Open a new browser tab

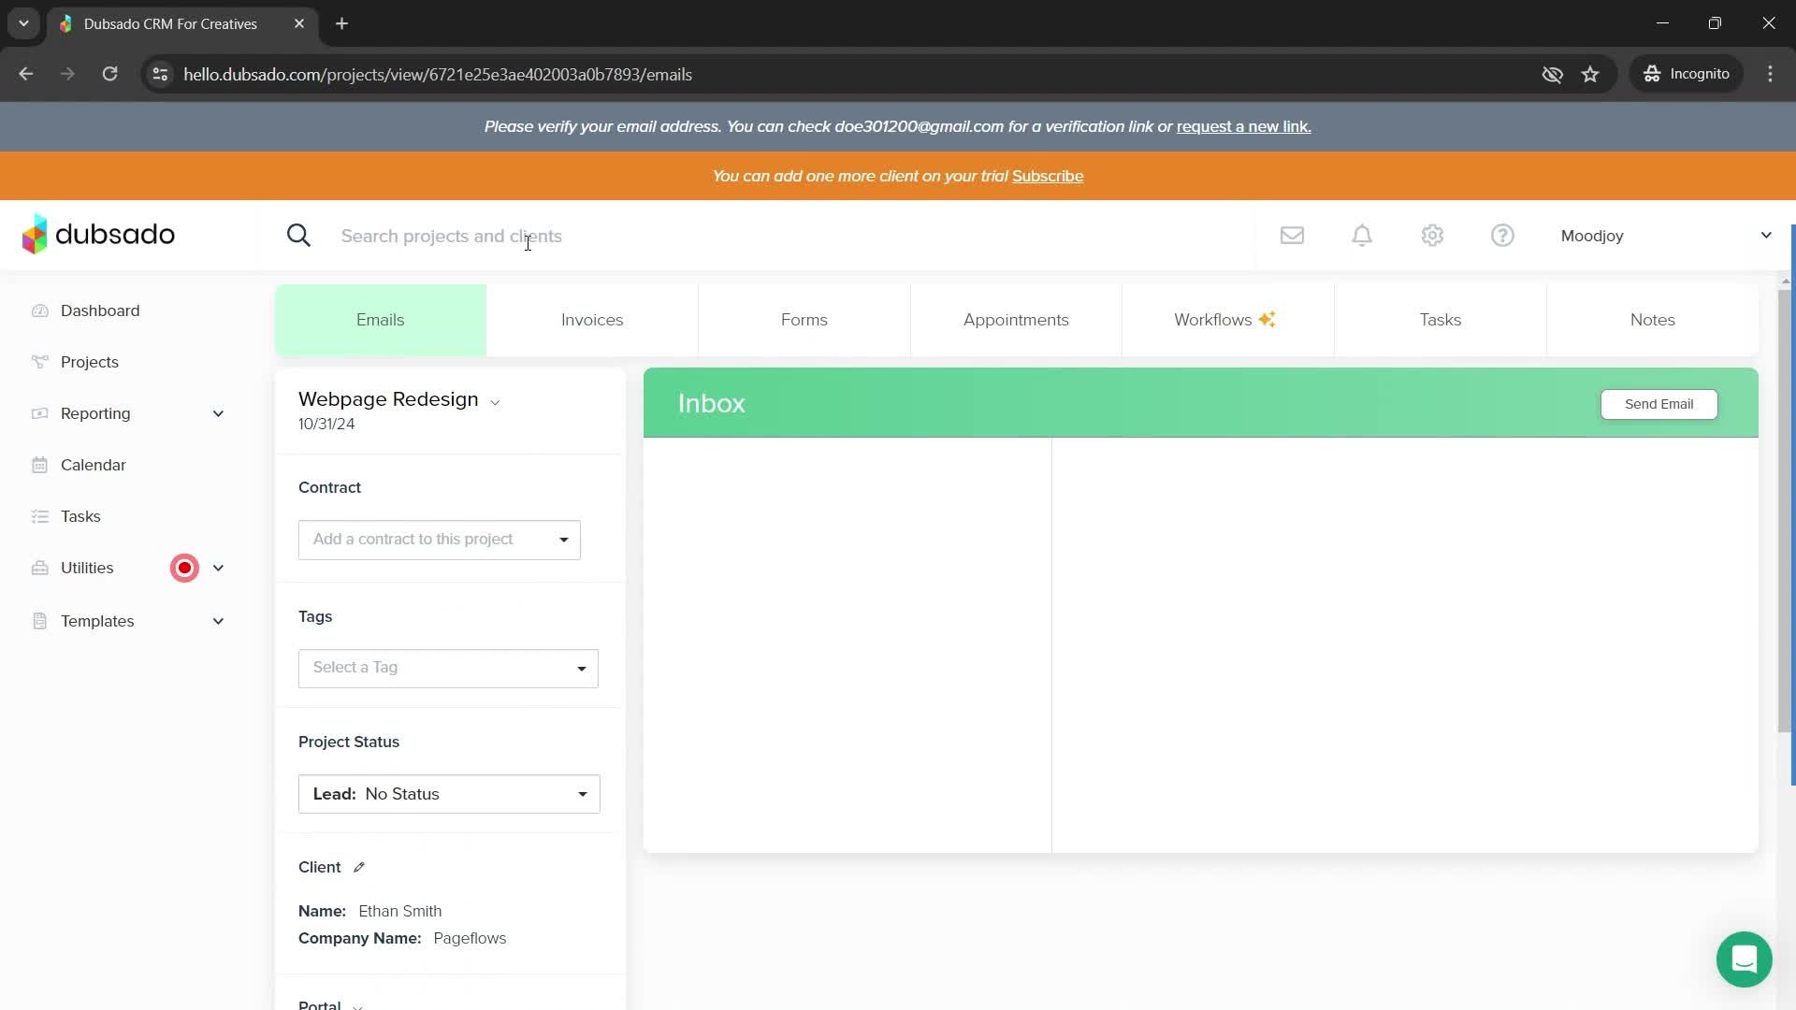point(341,23)
